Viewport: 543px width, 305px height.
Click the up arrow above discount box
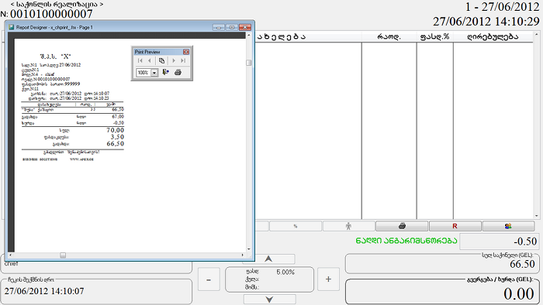(268, 259)
